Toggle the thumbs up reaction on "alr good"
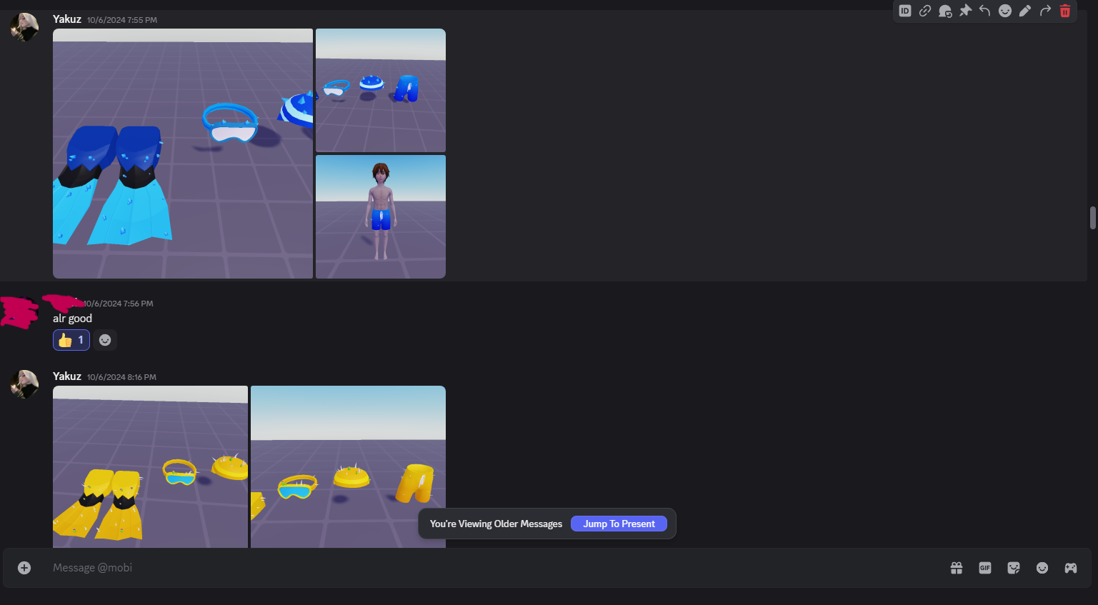This screenshot has height=605, width=1098. (x=71, y=340)
